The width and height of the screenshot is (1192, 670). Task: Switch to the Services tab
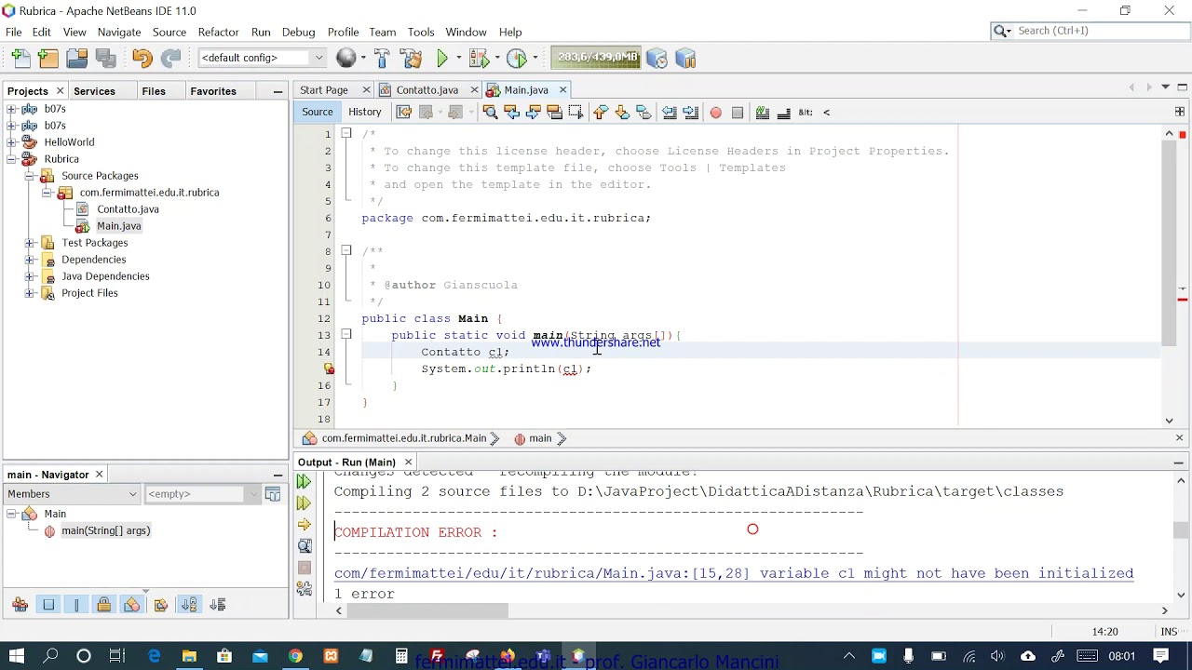click(x=94, y=91)
